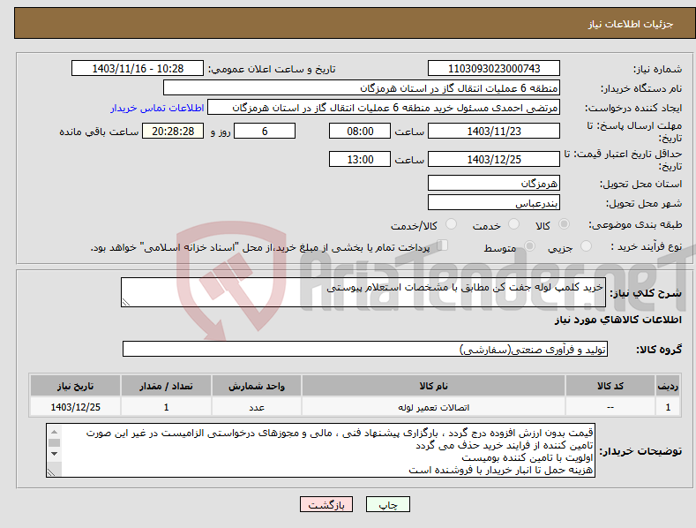Screen dimensions: 696x528
Task: Click the table date cell 1403/12/25
Action: [76, 407]
